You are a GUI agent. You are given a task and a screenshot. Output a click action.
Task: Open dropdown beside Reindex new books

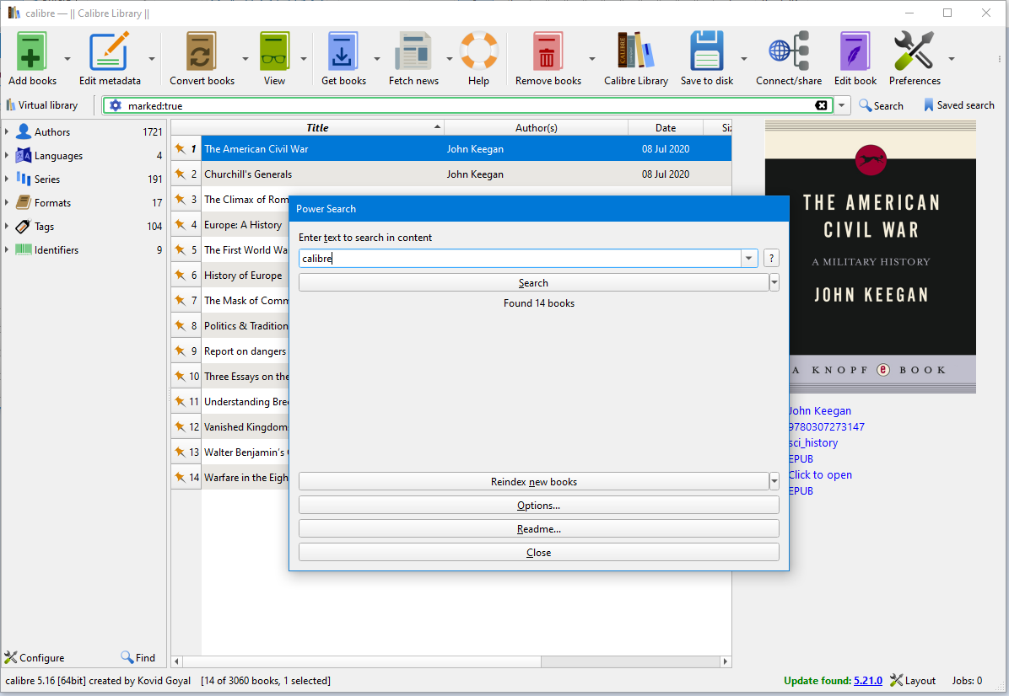(x=774, y=481)
